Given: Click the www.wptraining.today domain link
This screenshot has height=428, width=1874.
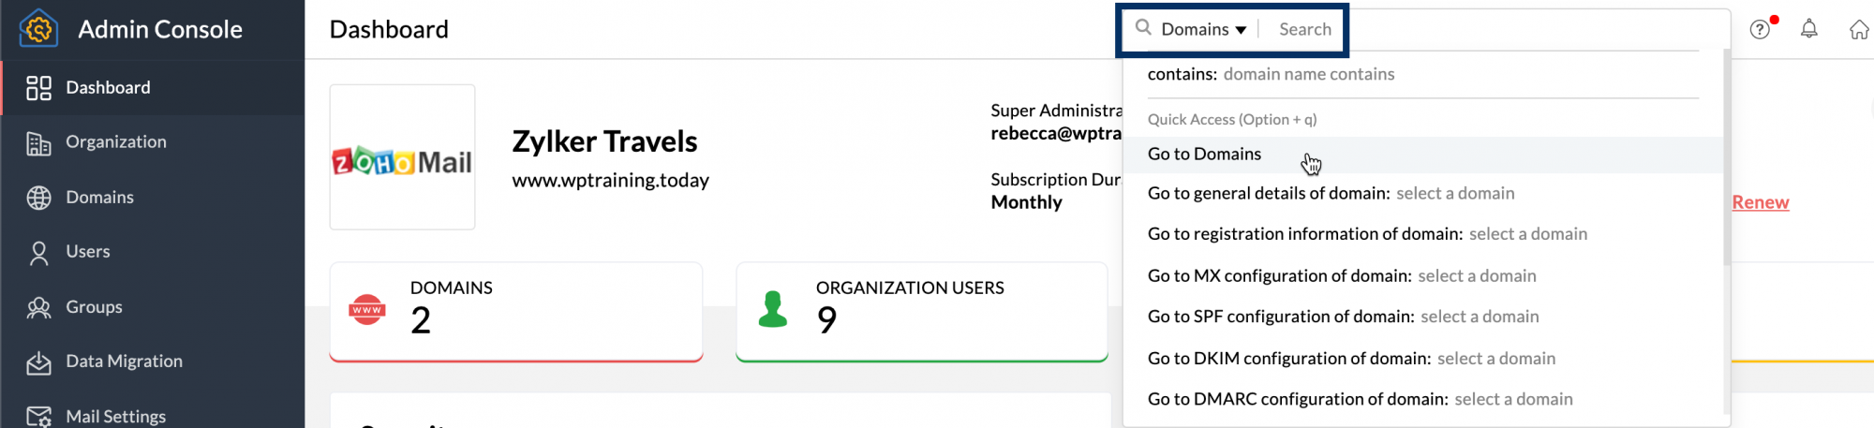Looking at the screenshot, I should click(610, 180).
